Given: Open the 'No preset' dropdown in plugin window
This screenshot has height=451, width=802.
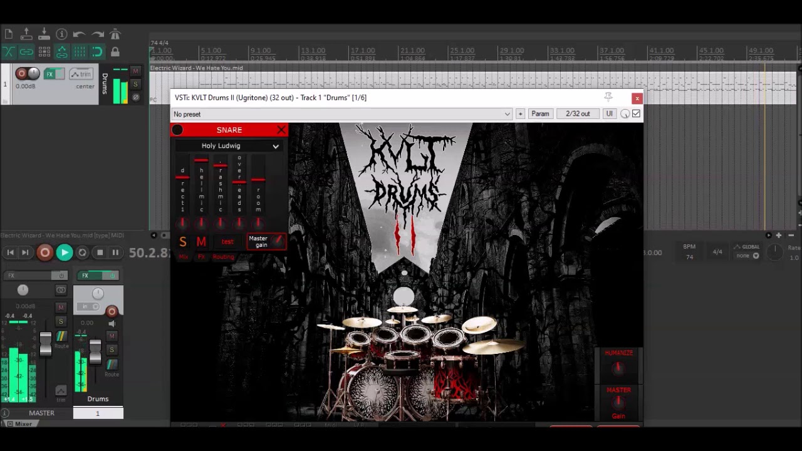Looking at the screenshot, I should point(342,114).
